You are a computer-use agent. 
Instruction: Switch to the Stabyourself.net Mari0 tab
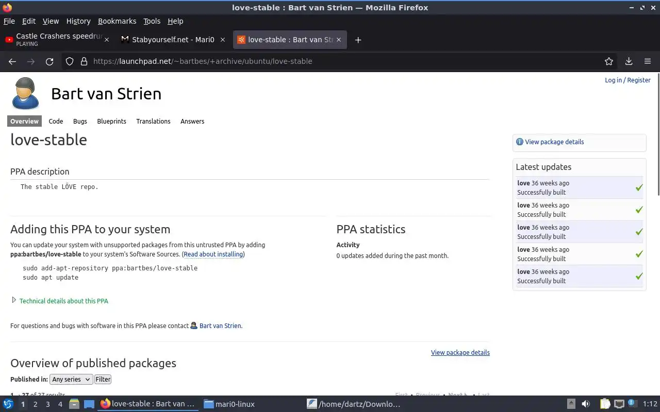(x=173, y=40)
